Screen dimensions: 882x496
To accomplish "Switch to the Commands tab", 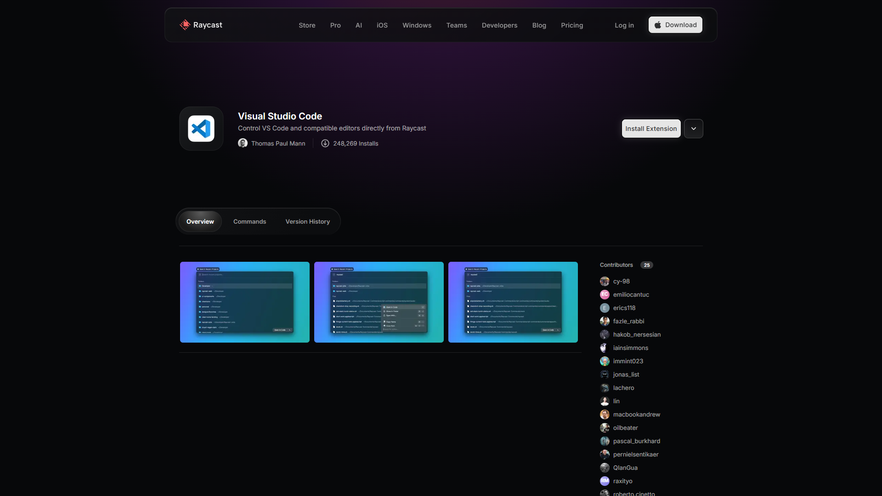I will point(249,221).
